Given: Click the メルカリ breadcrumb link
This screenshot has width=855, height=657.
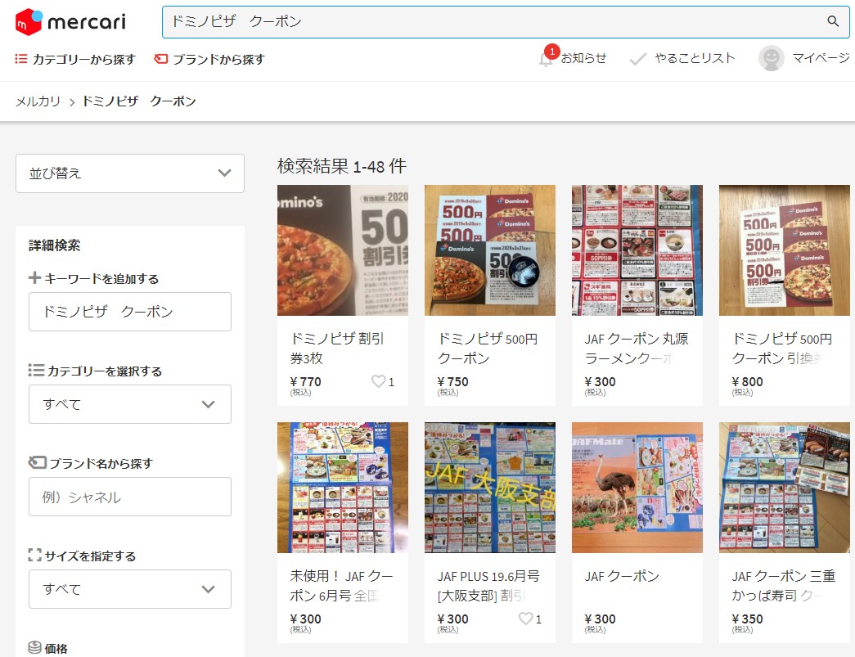Looking at the screenshot, I should (x=38, y=101).
